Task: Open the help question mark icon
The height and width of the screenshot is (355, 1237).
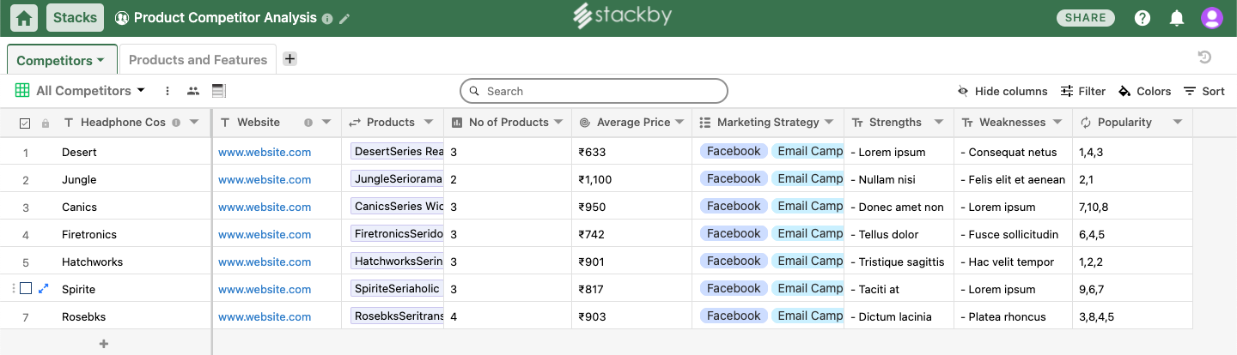Action: (x=1143, y=18)
